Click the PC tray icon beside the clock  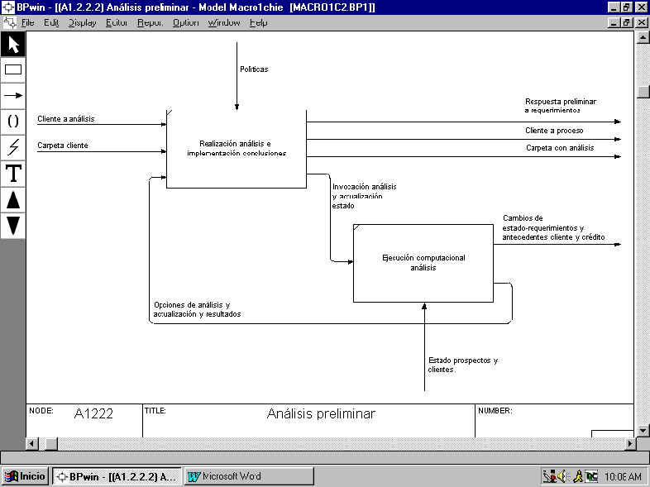pyautogui.click(x=591, y=476)
